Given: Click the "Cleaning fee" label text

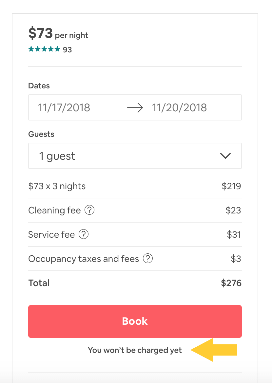Looking at the screenshot, I should [54, 210].
